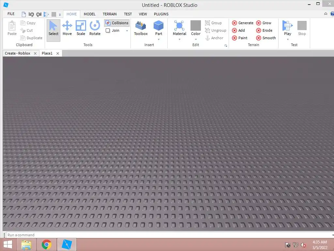
Task: Switch to the PLUGINS ribbon tab
Action: tap(161, 14)
